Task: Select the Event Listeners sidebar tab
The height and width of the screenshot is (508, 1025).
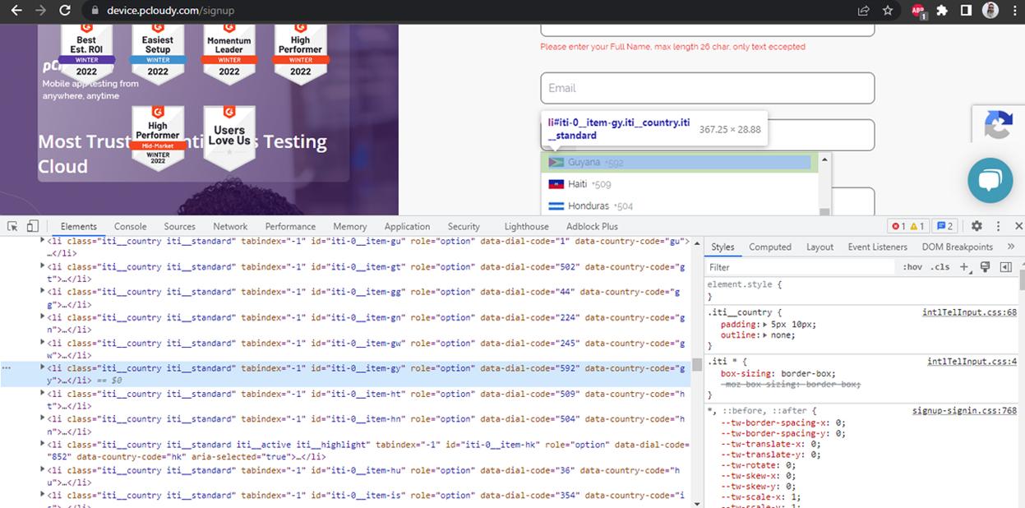Action: tap(877, 247)
